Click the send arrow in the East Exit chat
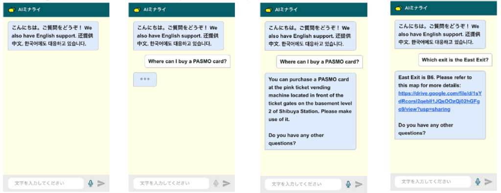 point(488,181)
